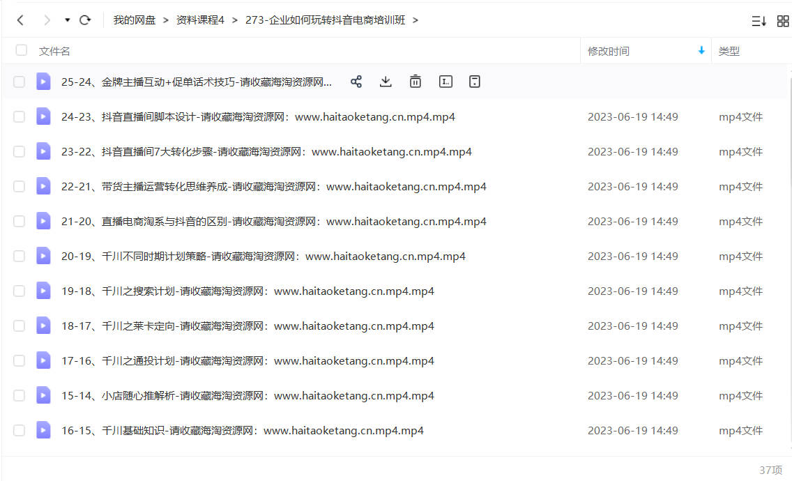Click video icon of 17-16 千川之通投计划
The image size is (792, 481).
tap(43, 360)
